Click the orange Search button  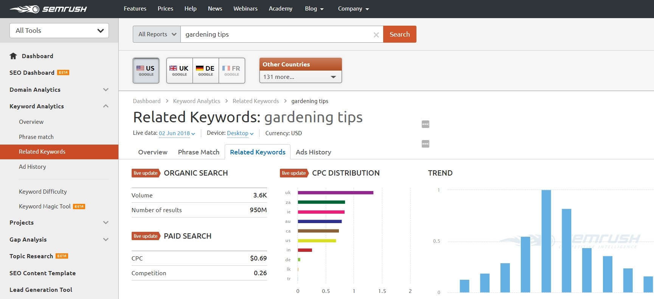[399, 34]
